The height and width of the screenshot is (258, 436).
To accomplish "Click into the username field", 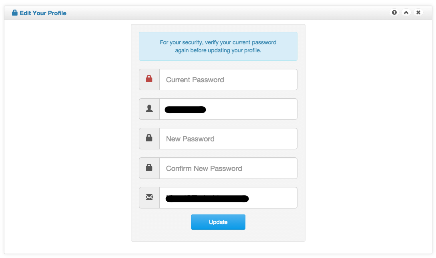I will click(x=228, y=109).
